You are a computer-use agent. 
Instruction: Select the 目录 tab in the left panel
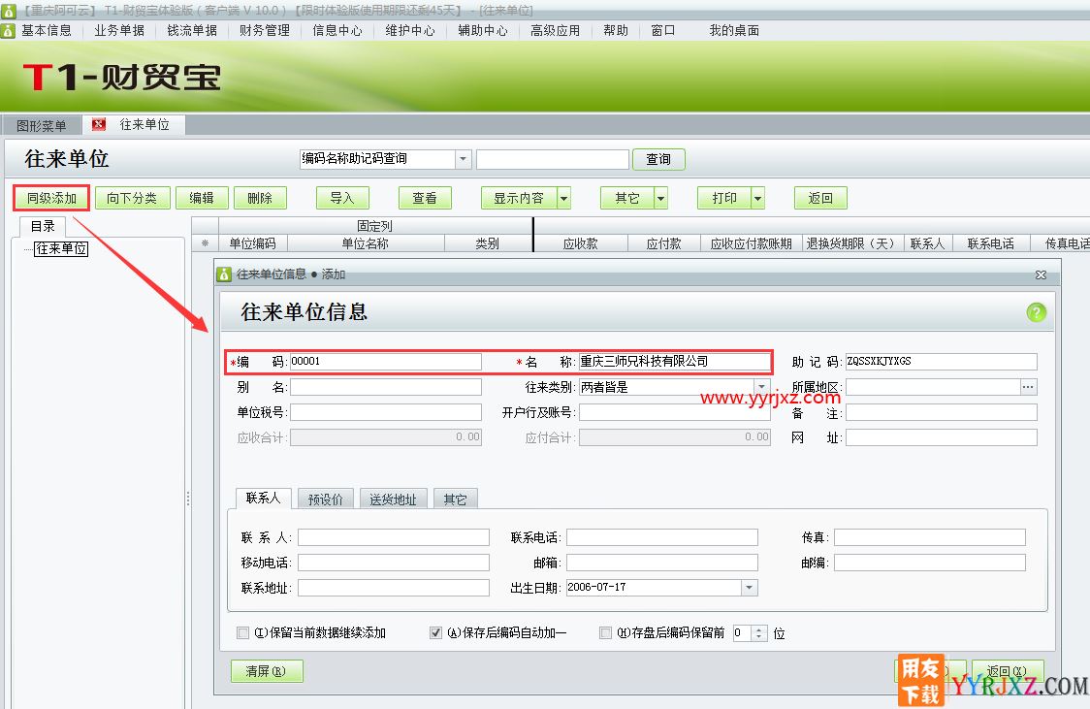pyautogui.click(x=43, y=226)
